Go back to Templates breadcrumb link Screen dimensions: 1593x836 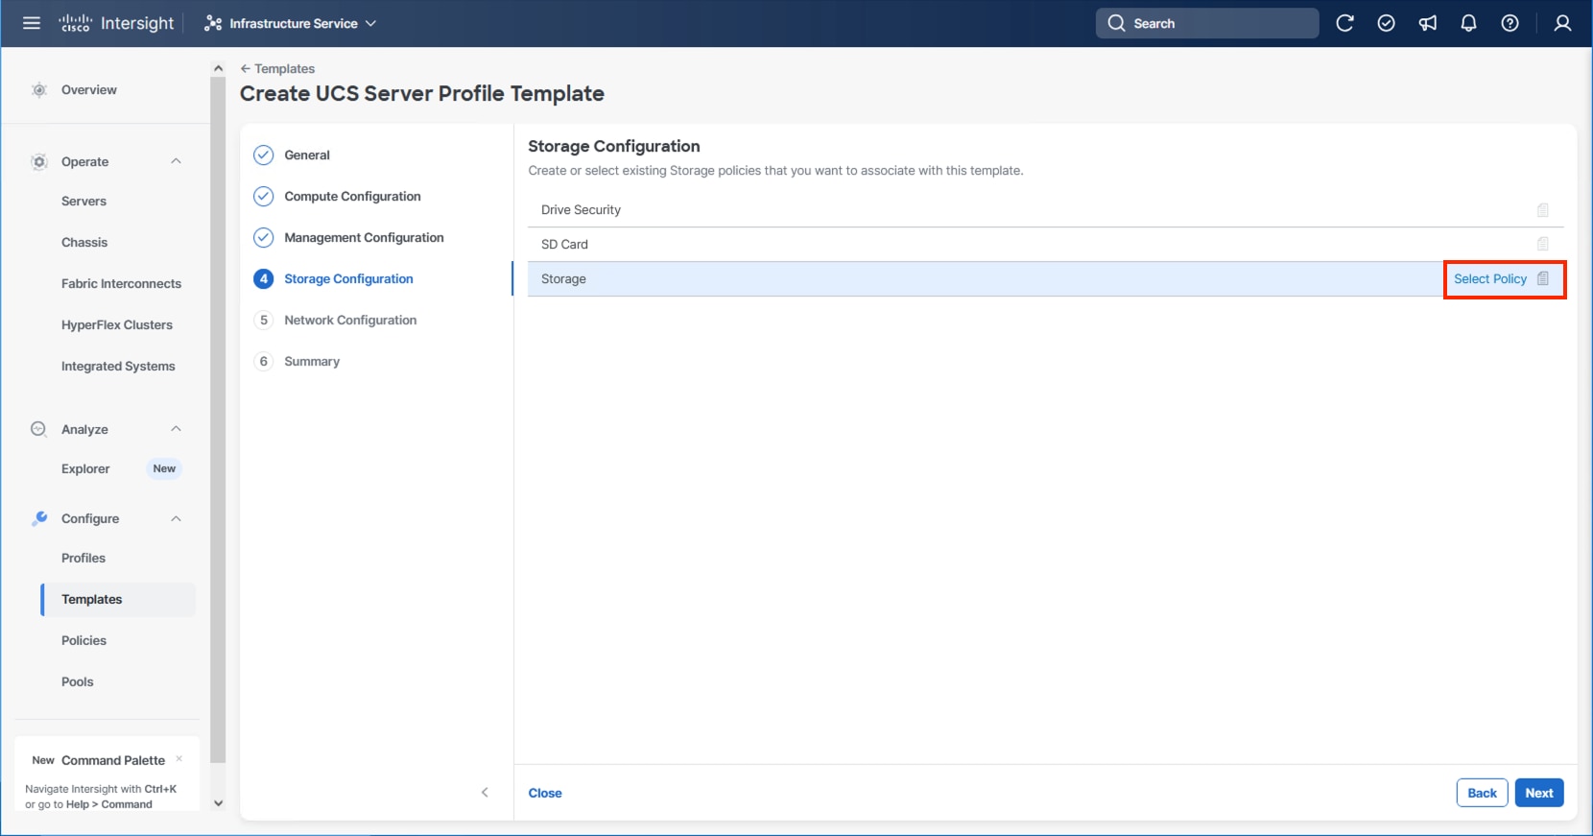tap(277, 69)
